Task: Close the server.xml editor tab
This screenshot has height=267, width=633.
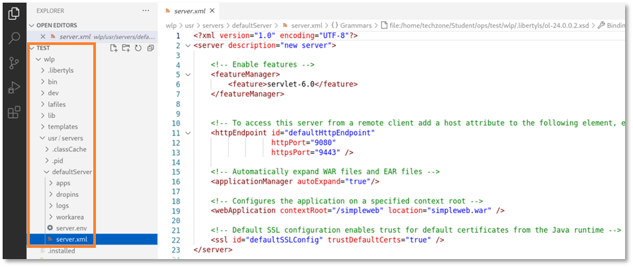Action: (212, 11)
